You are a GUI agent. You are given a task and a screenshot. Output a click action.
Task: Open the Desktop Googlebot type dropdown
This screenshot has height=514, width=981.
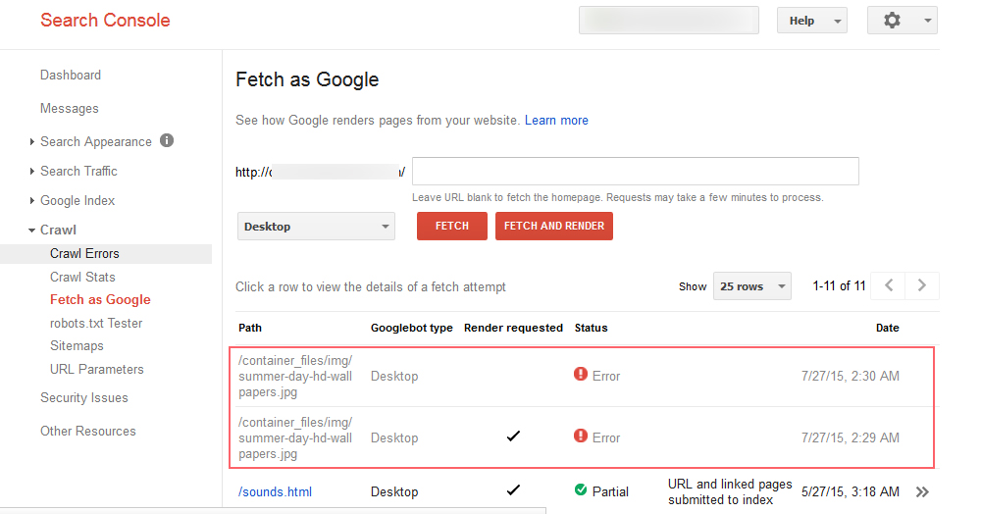(316, 227)
